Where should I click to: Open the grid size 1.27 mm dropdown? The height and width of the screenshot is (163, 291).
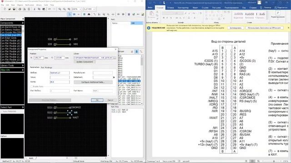coord(94,9)
